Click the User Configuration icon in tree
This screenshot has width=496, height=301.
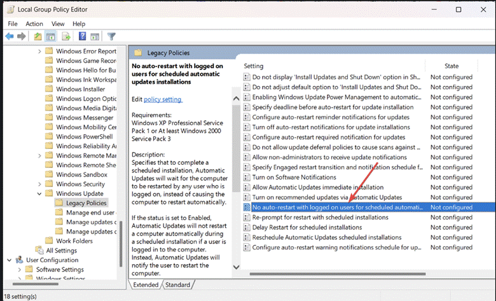[x=19, y=260]
